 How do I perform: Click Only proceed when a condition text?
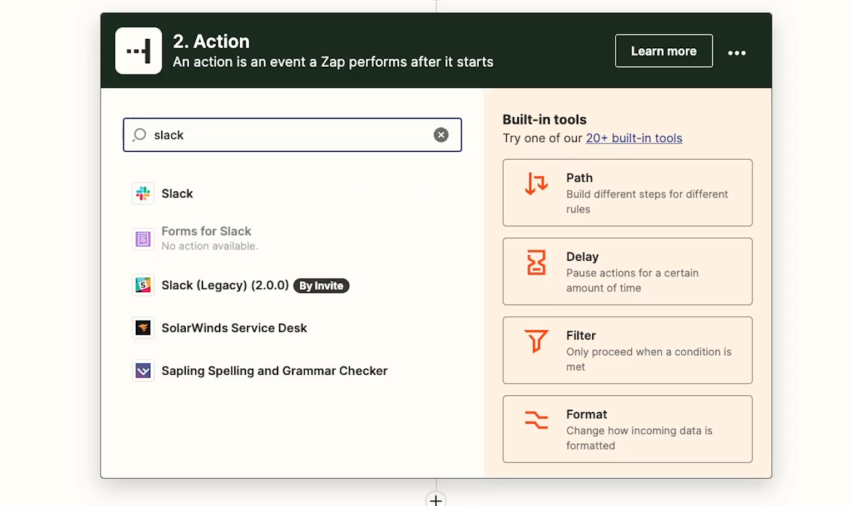tap(648, 359)
